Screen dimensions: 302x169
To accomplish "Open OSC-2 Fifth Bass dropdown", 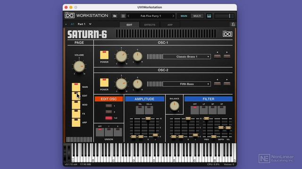I will click(187, 84).
